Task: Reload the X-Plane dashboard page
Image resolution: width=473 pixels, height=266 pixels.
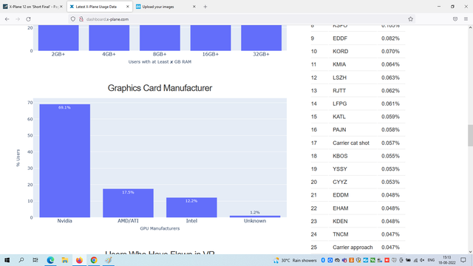Action: [x=28, y=19]
